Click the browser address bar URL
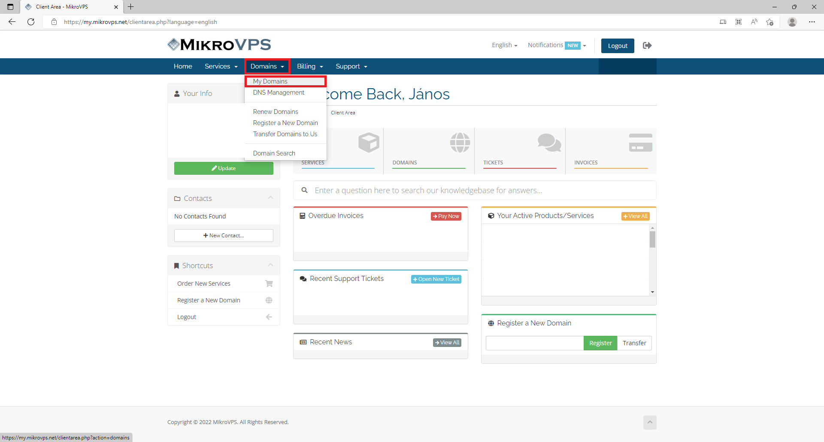 (x=140, y=22)
